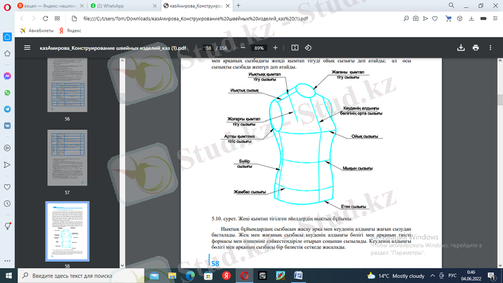The image size is (503, 283).
Task: Open the Speed Dial grid icon
Action: pyautogui.click(x=57, y=19)
